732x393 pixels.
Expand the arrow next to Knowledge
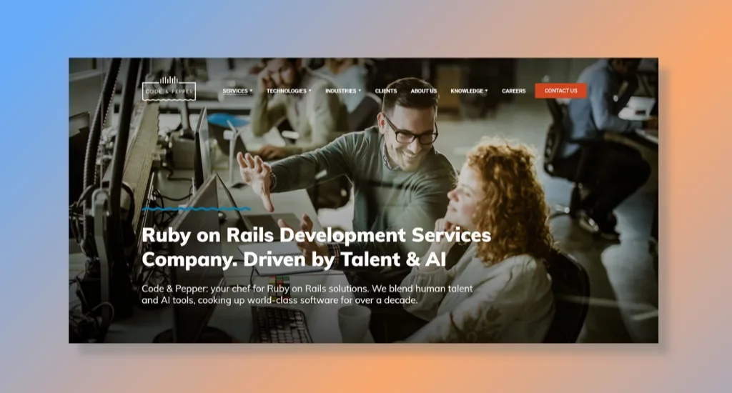coord(486,91)
